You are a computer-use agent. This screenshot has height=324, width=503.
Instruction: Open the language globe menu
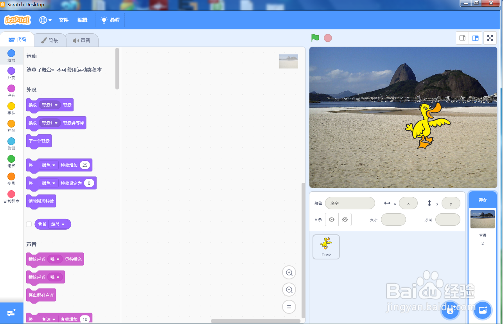[45, 20]
